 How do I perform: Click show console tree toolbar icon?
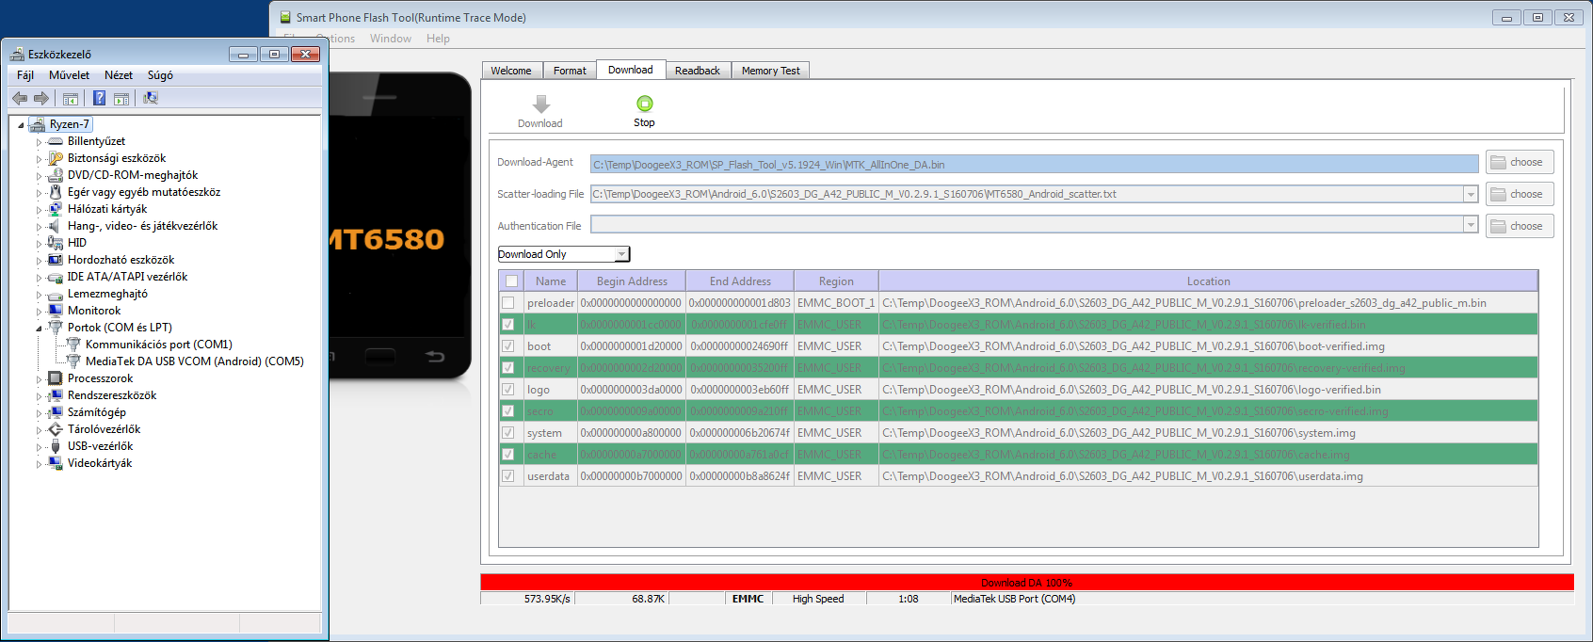tap(71, 98)
